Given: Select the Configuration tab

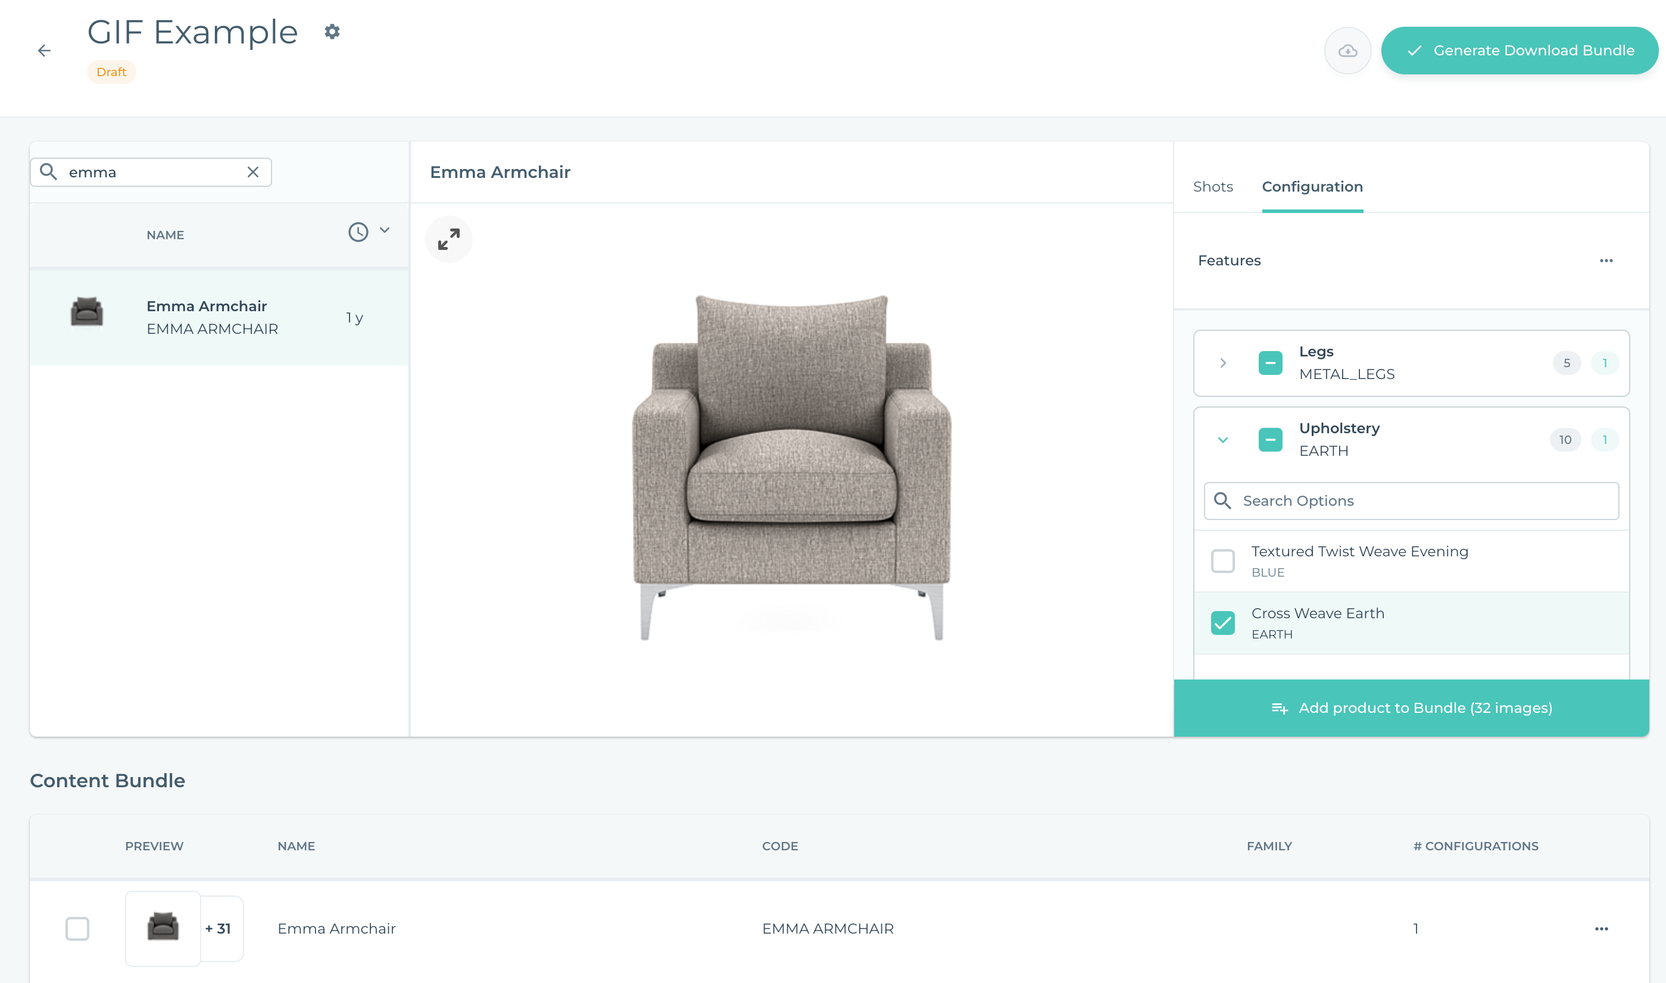Looking at the screenshot, I should (x=1312, y=187).
